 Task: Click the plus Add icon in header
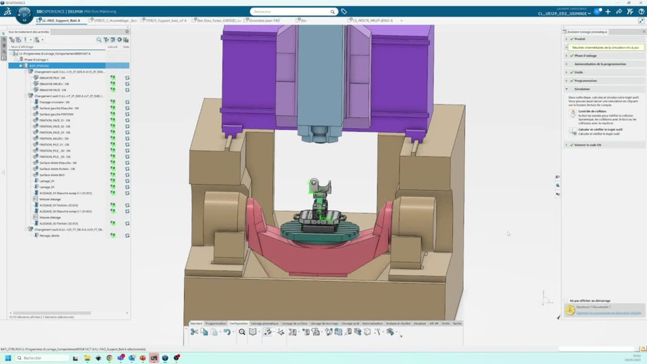click(608, 11)
